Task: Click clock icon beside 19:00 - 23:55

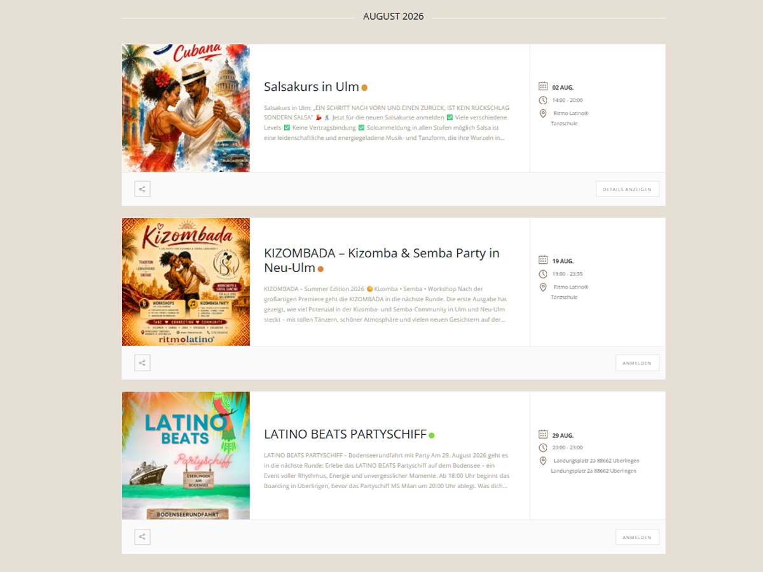Action: [x=543, y=274]
